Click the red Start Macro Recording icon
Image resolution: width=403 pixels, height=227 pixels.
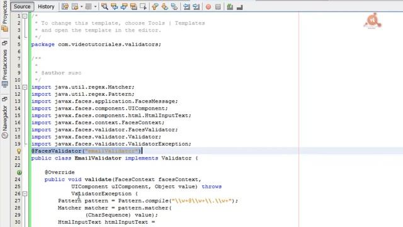(x=208, y=7)
